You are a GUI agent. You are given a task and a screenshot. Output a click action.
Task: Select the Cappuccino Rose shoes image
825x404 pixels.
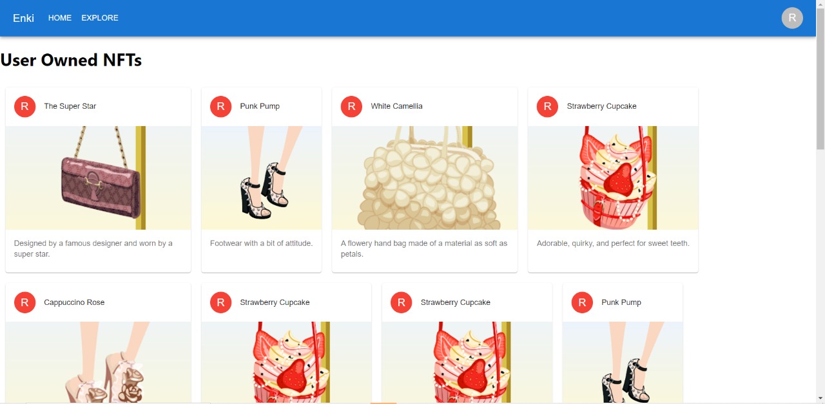click(98, 363)
